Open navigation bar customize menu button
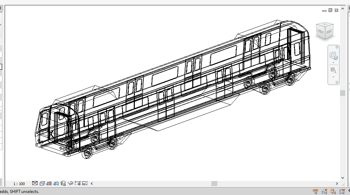 (337, 82)
